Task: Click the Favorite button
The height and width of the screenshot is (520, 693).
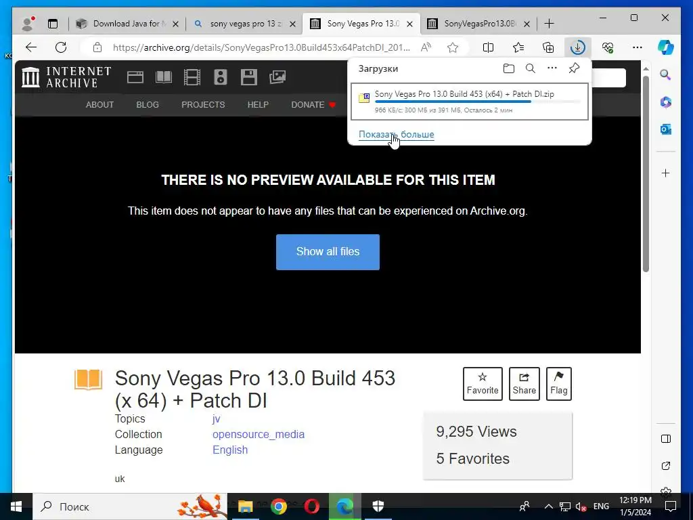Action: tap(483, 384)
